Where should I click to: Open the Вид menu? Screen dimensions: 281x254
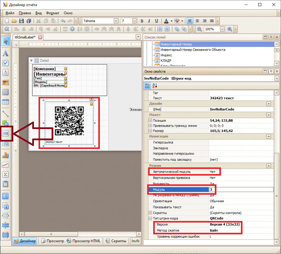point(38,13)
